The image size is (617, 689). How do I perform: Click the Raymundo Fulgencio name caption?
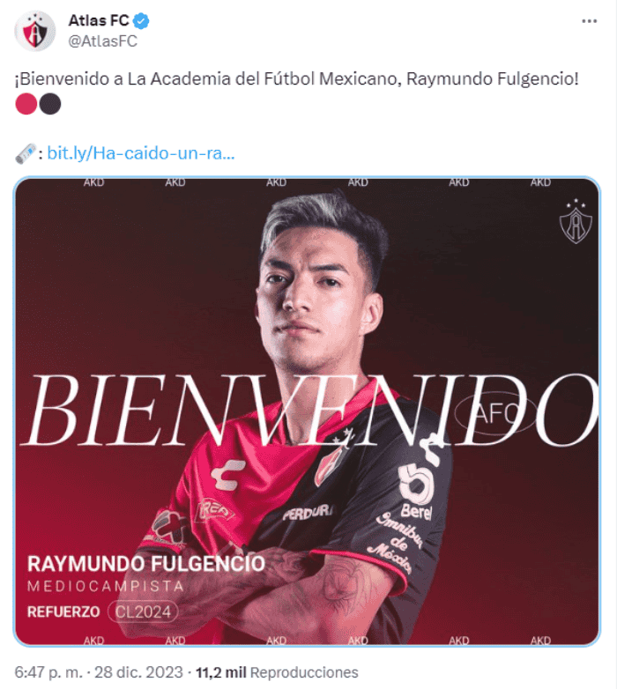click(x=146, y=564)
